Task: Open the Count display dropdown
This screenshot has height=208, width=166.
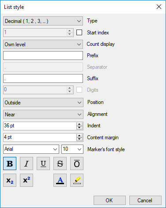Action: (x=43, y=44)
